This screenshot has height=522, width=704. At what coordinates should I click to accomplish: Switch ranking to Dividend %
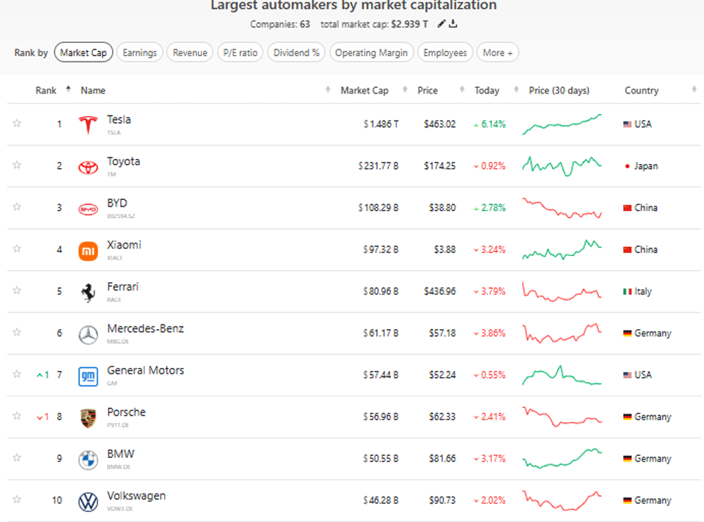click(296, 53)
